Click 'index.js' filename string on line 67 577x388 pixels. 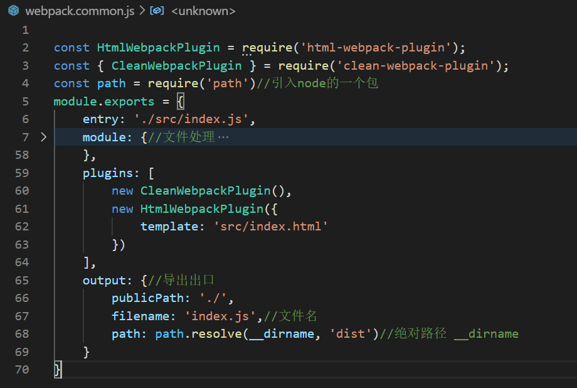click(x=220, y=316)
